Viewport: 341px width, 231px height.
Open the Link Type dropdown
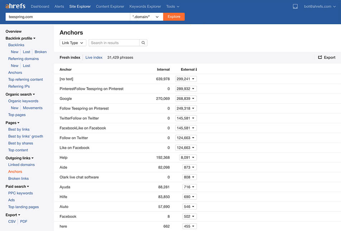pyautogui.click(x=73, y=43)
